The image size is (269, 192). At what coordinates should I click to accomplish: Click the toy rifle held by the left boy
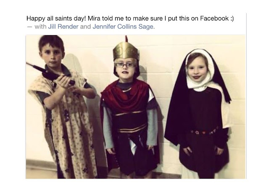pyautogui.click(x=50, y=73)
